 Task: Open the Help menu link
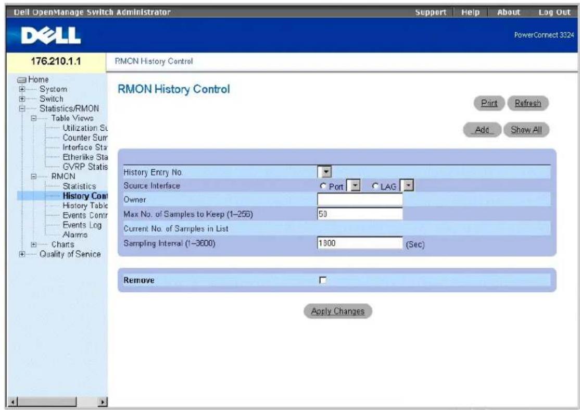470,12
